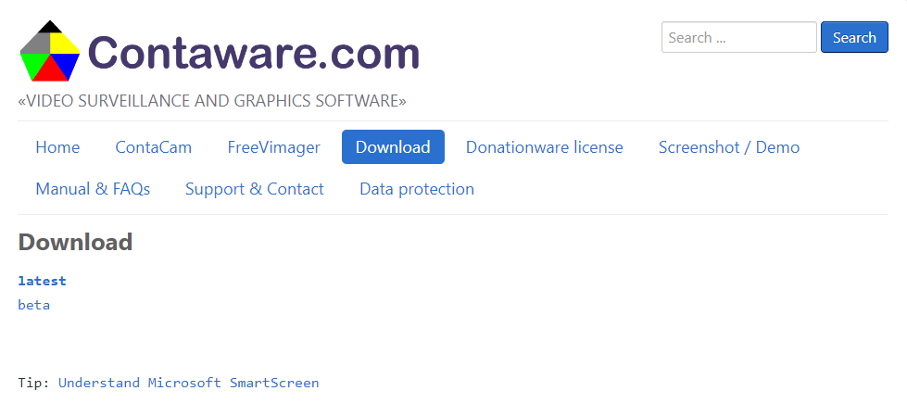Click the Contaware pentagon logo icon
Image resolution: width=907 pixels, height=416 pixels.
point(50,51)
